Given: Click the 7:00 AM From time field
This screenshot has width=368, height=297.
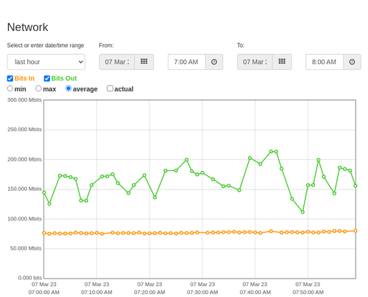Looking at the screenshot, I should [x=187, y=62].
